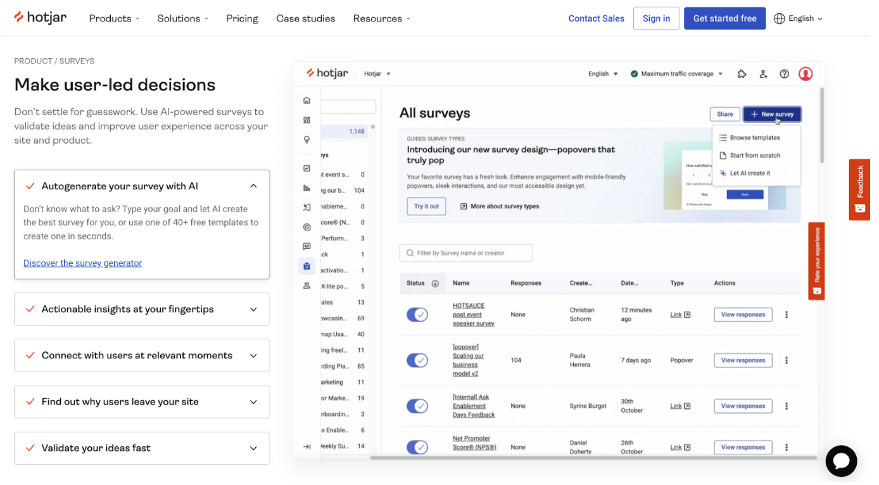The width and height of the screenshot is (879, 485).
Task: Open the Surveys clipboard icon in the sidebar
Action: (x=307, y=265)
